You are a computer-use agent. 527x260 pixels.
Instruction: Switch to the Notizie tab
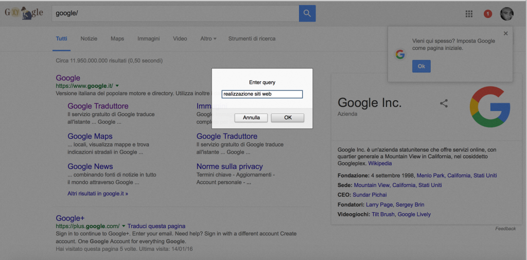(x=89, y=39)
